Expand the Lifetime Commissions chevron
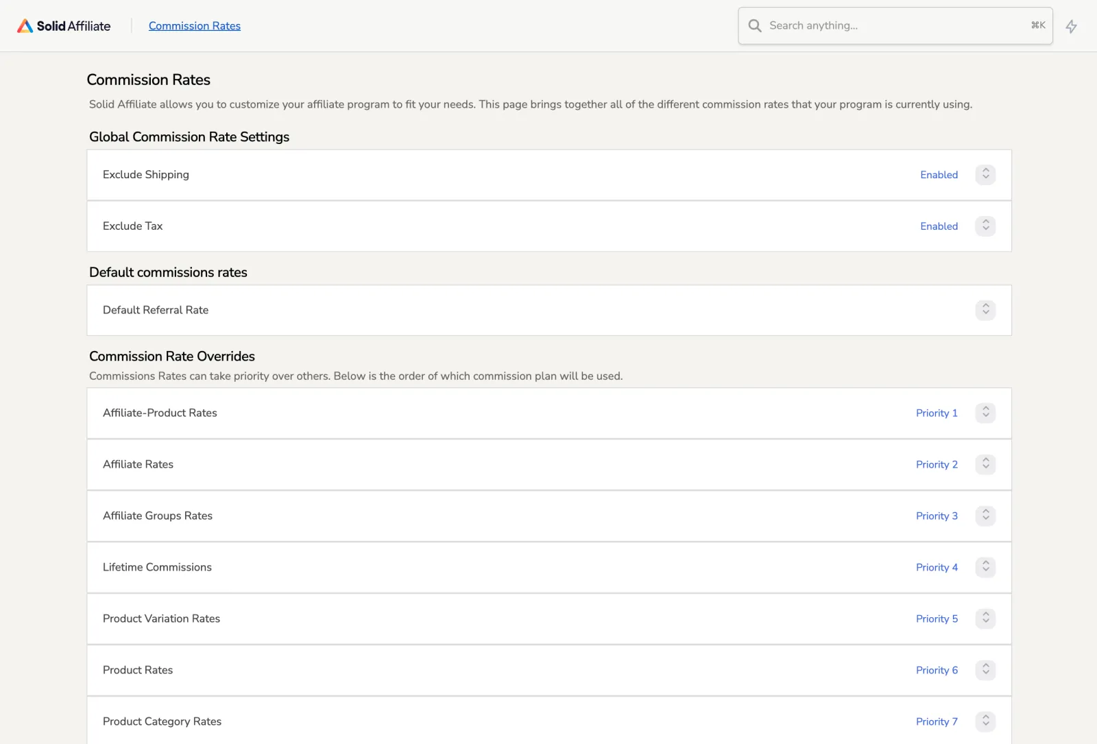1097x744 pixels. pyautogui.click(x=985, y=567)
